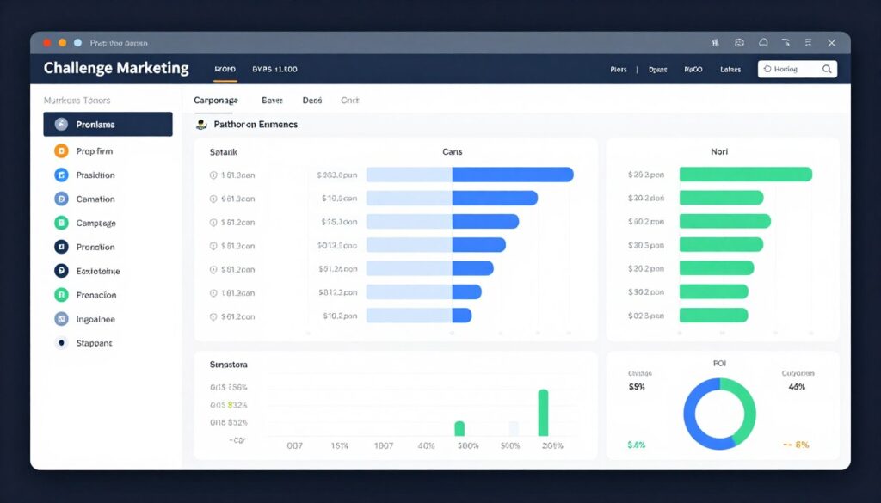
Task: Click the $02.3pon value in Nori
Action: coord(646,316)
